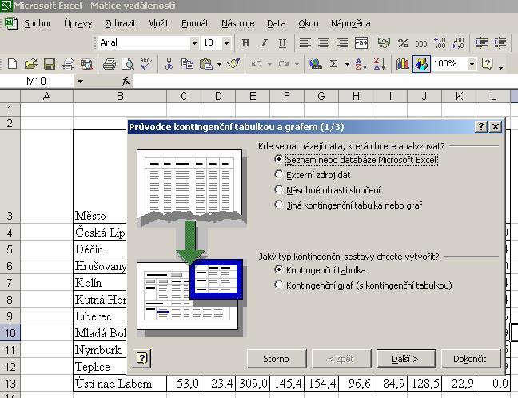This screenshot has width=518, height=398.
Task: Click the Storno button
Action: 276,359
